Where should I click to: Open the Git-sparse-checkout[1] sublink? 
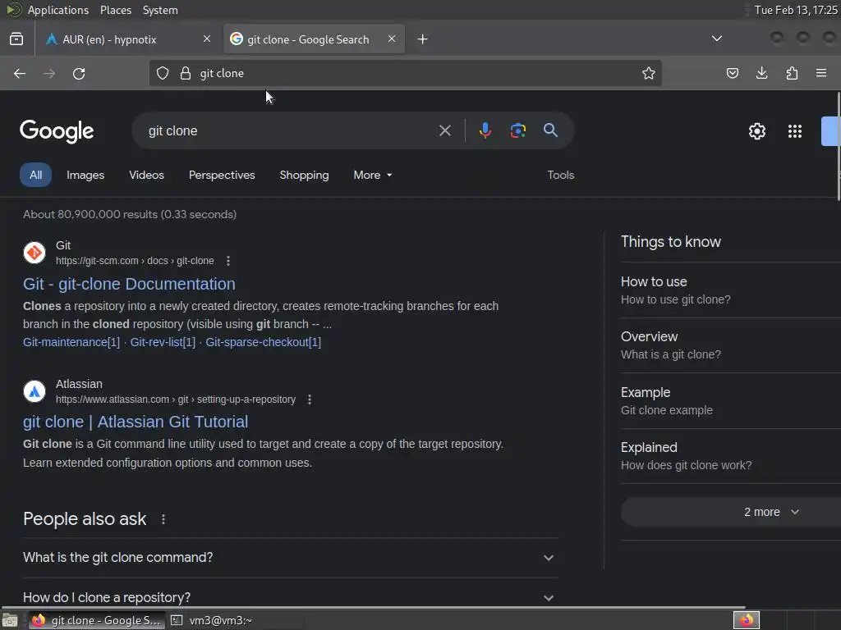pos(264,342)
